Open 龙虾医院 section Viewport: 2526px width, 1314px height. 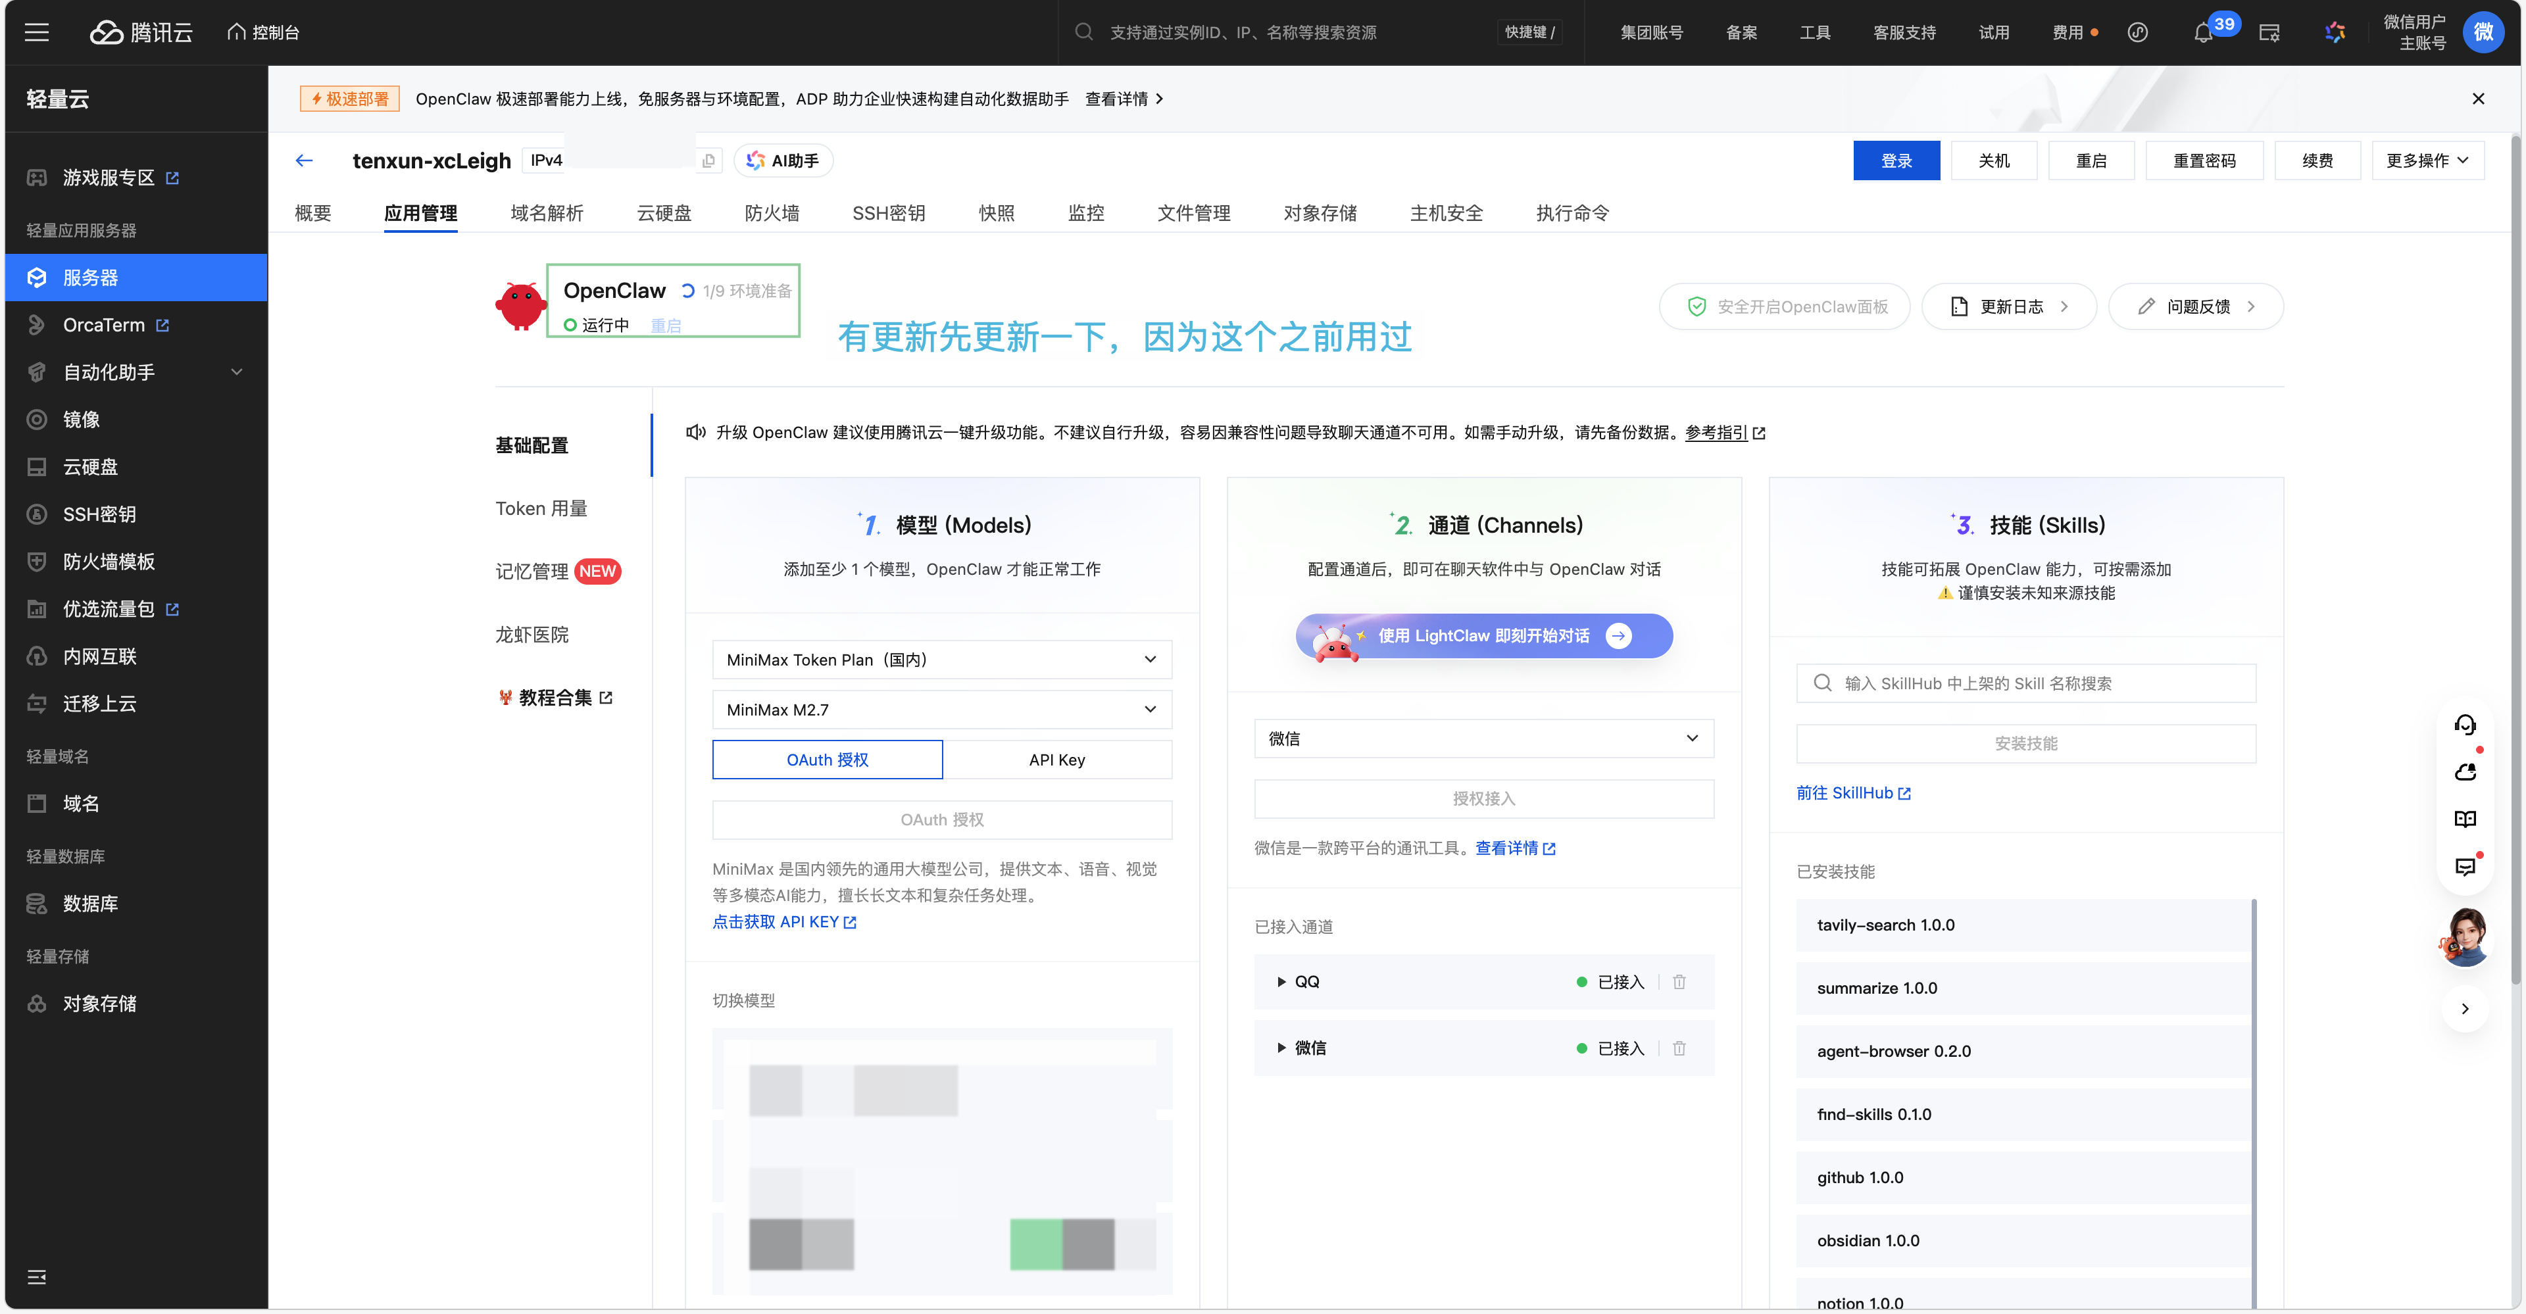click(x=532, y=635)
